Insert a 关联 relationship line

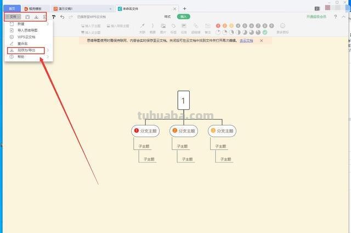click(142, 28)
